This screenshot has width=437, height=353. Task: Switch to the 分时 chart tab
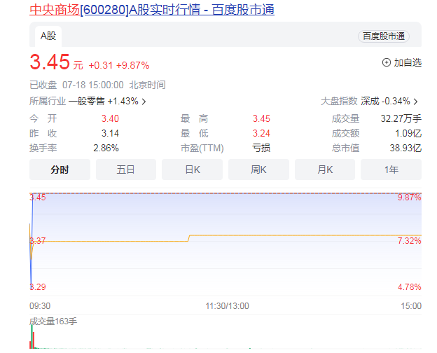coord(60,169)
